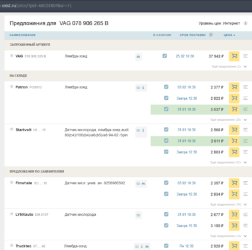Add Startvolt 2 566 ₽ offer to cart

(234, 130)
